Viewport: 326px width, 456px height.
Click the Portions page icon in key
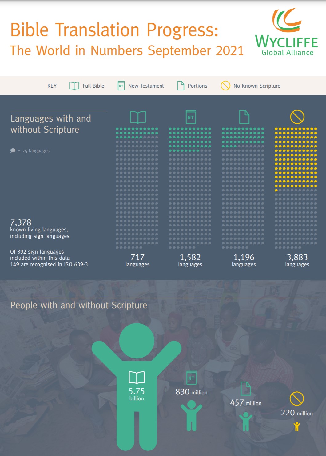click(181, 86)
